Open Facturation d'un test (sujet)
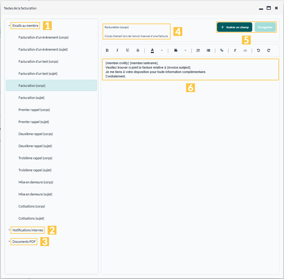 click(51, 74)
